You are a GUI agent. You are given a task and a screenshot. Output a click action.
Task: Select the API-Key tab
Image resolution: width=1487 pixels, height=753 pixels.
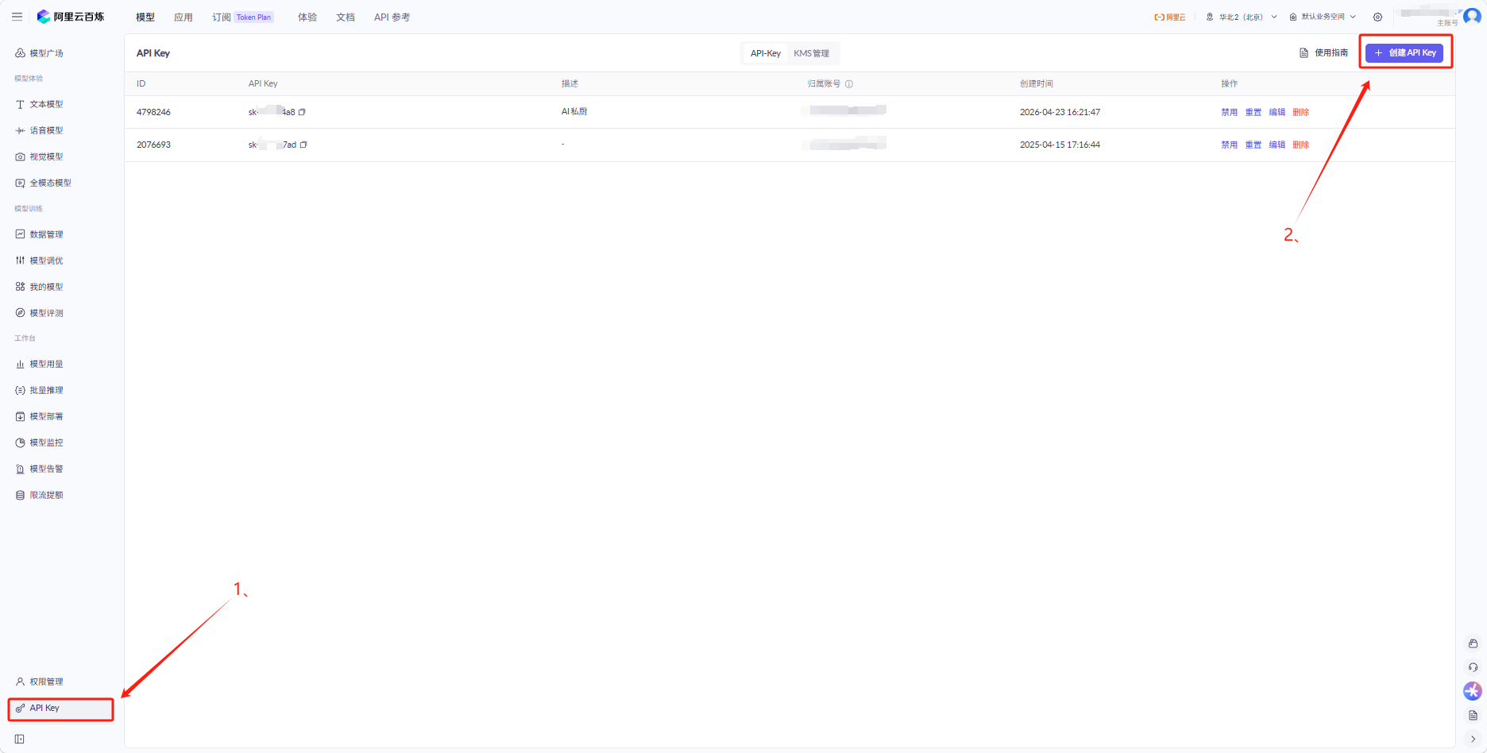(x=766, y=53)
